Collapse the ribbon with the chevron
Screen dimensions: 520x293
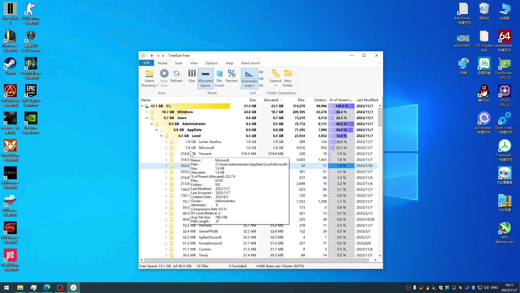click(x=380, y=63)
